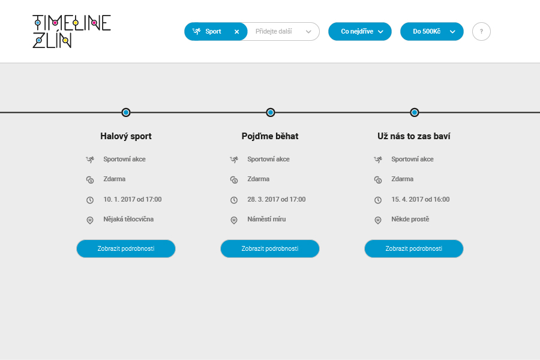The image size is (540, 360).
Task: Click the Timeline Zlín logo
Action: coord(71,31)
